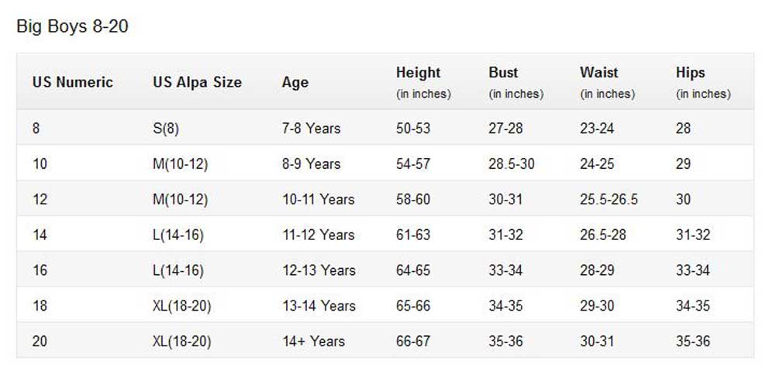Viewport: 776px width, 371px height.
Task: Select the 7-8 Years age cell
Action: pyautogui.click(x=311, y=128)
